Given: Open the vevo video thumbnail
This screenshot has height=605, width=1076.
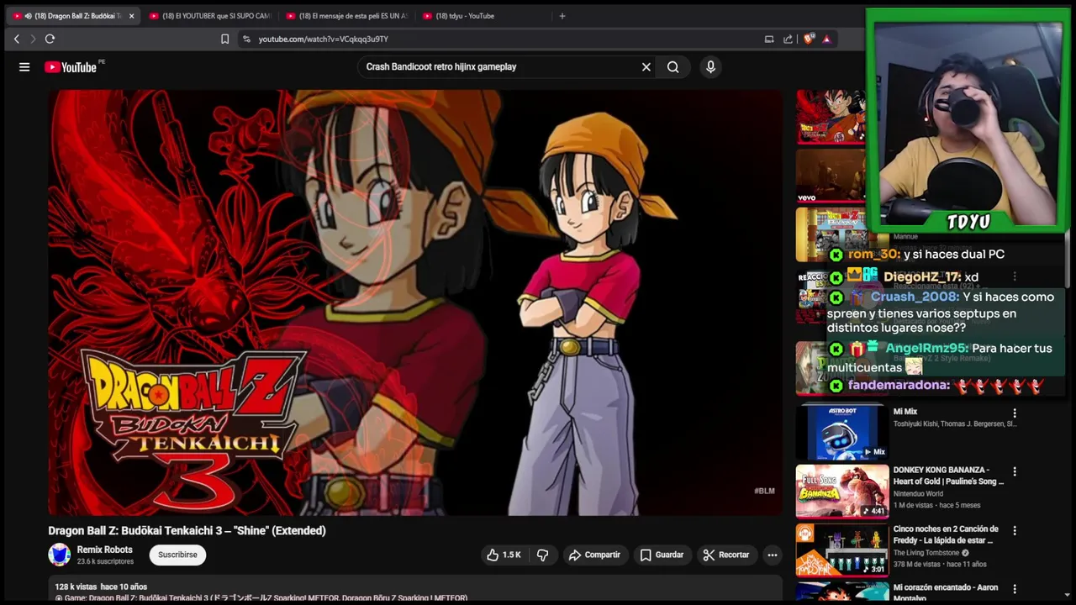Looking at the screenshot, I should [x=831, y=176].
